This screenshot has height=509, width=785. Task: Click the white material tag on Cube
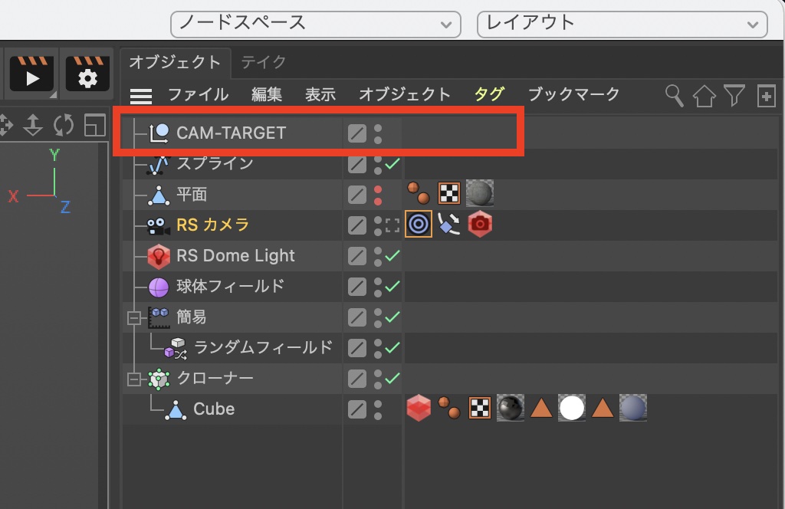click(x=571, y=409)
